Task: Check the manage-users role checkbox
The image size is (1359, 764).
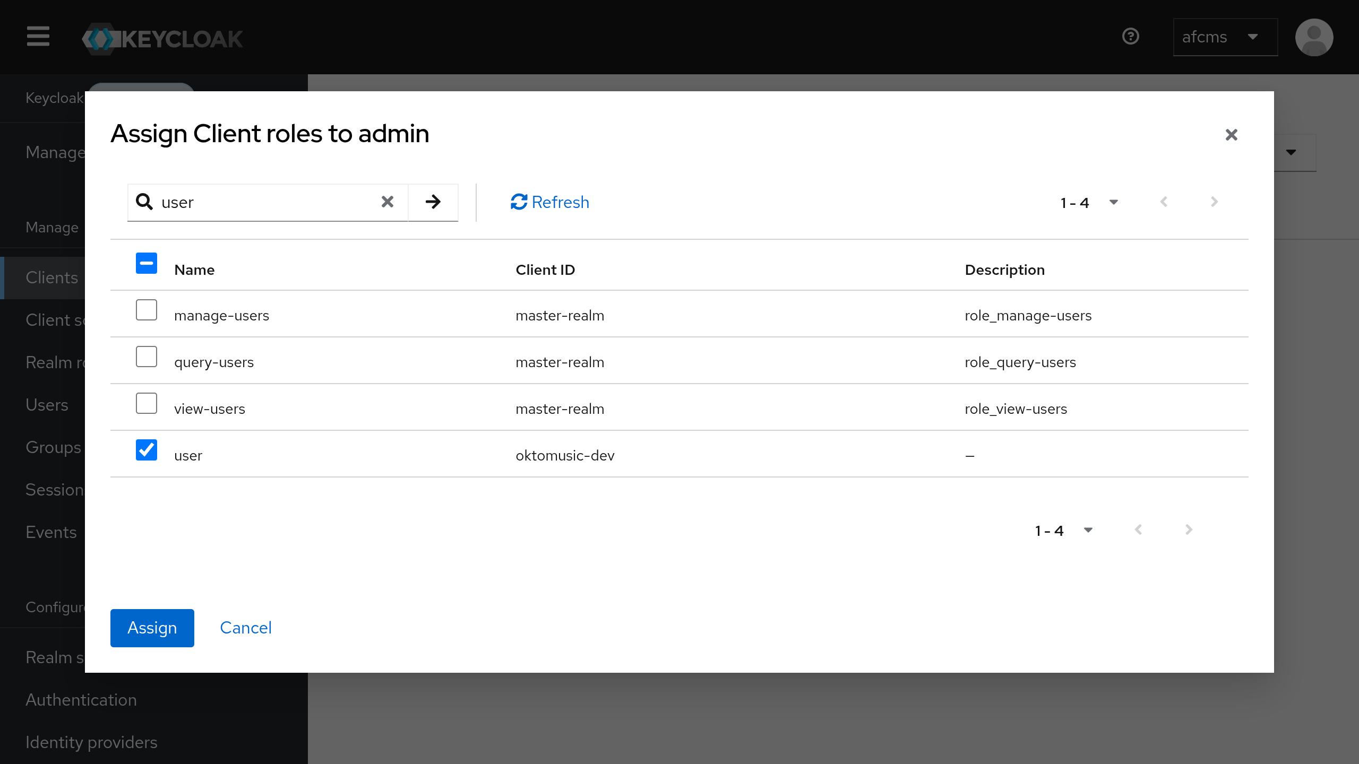Action: tap(146, 310)
